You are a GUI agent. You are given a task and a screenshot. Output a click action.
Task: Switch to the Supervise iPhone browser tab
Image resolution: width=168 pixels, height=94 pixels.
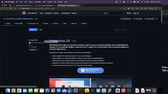click(24, 5)
